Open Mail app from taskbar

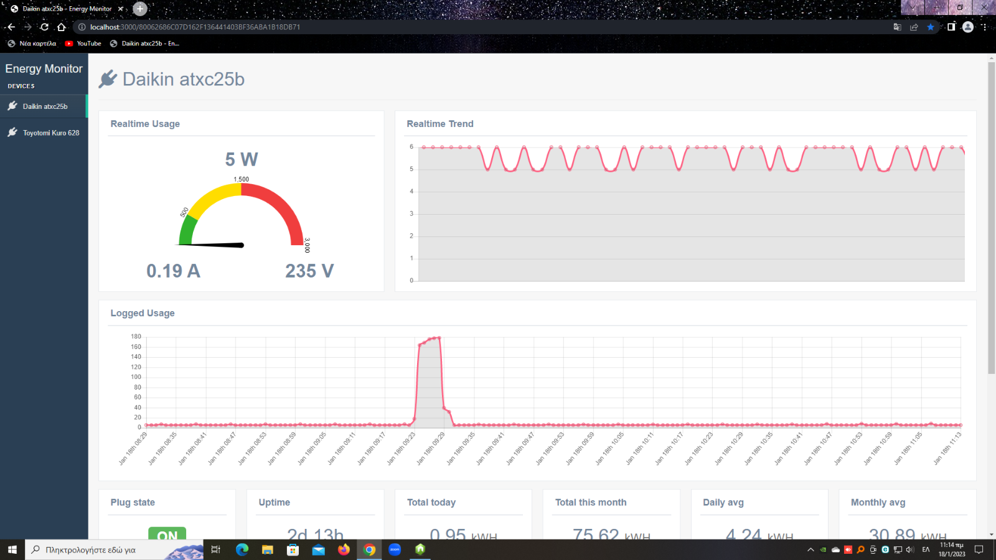(x=319, y=549)
